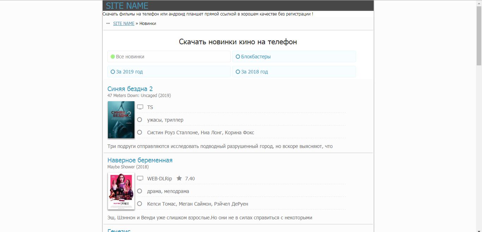This screenshot has width=482, height=232.
Task: Click the genre circle icon beside драма, мелодрама
Action: [140, 191]
